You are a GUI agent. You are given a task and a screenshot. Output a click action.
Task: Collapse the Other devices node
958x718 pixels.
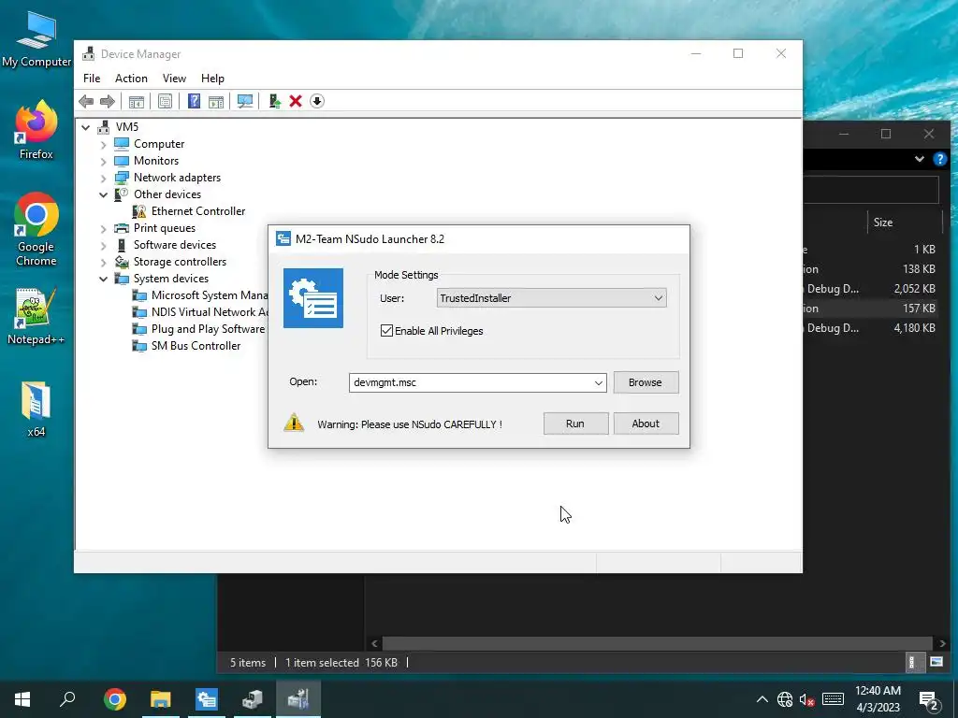(103, 194)
